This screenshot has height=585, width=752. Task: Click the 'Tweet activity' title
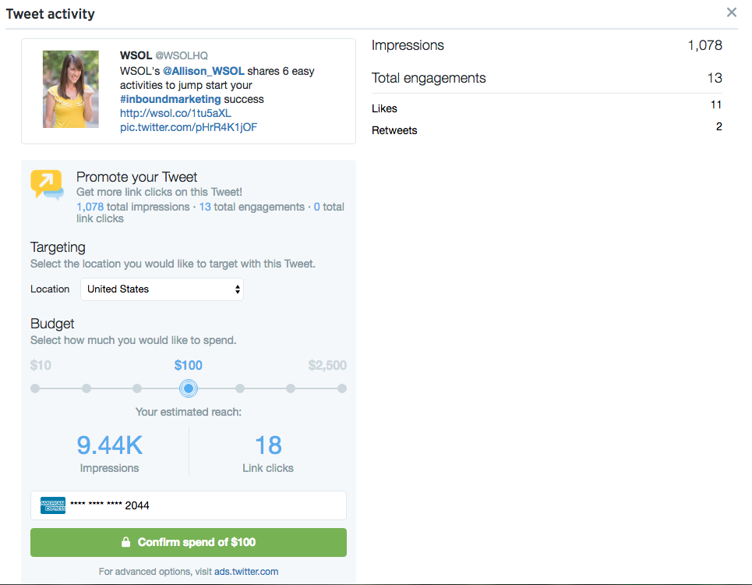click(x=51, y=14)
